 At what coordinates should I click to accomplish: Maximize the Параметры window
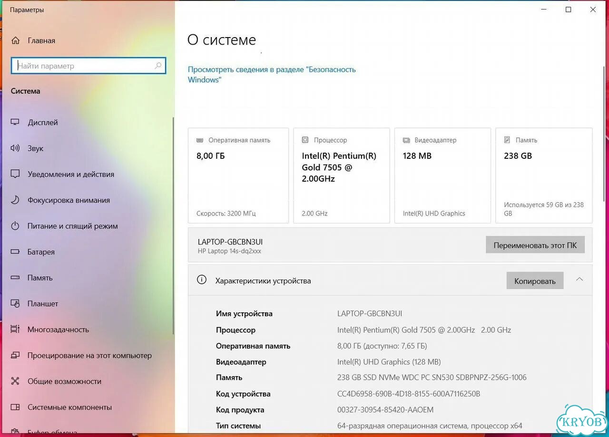[x=568, y=10]
